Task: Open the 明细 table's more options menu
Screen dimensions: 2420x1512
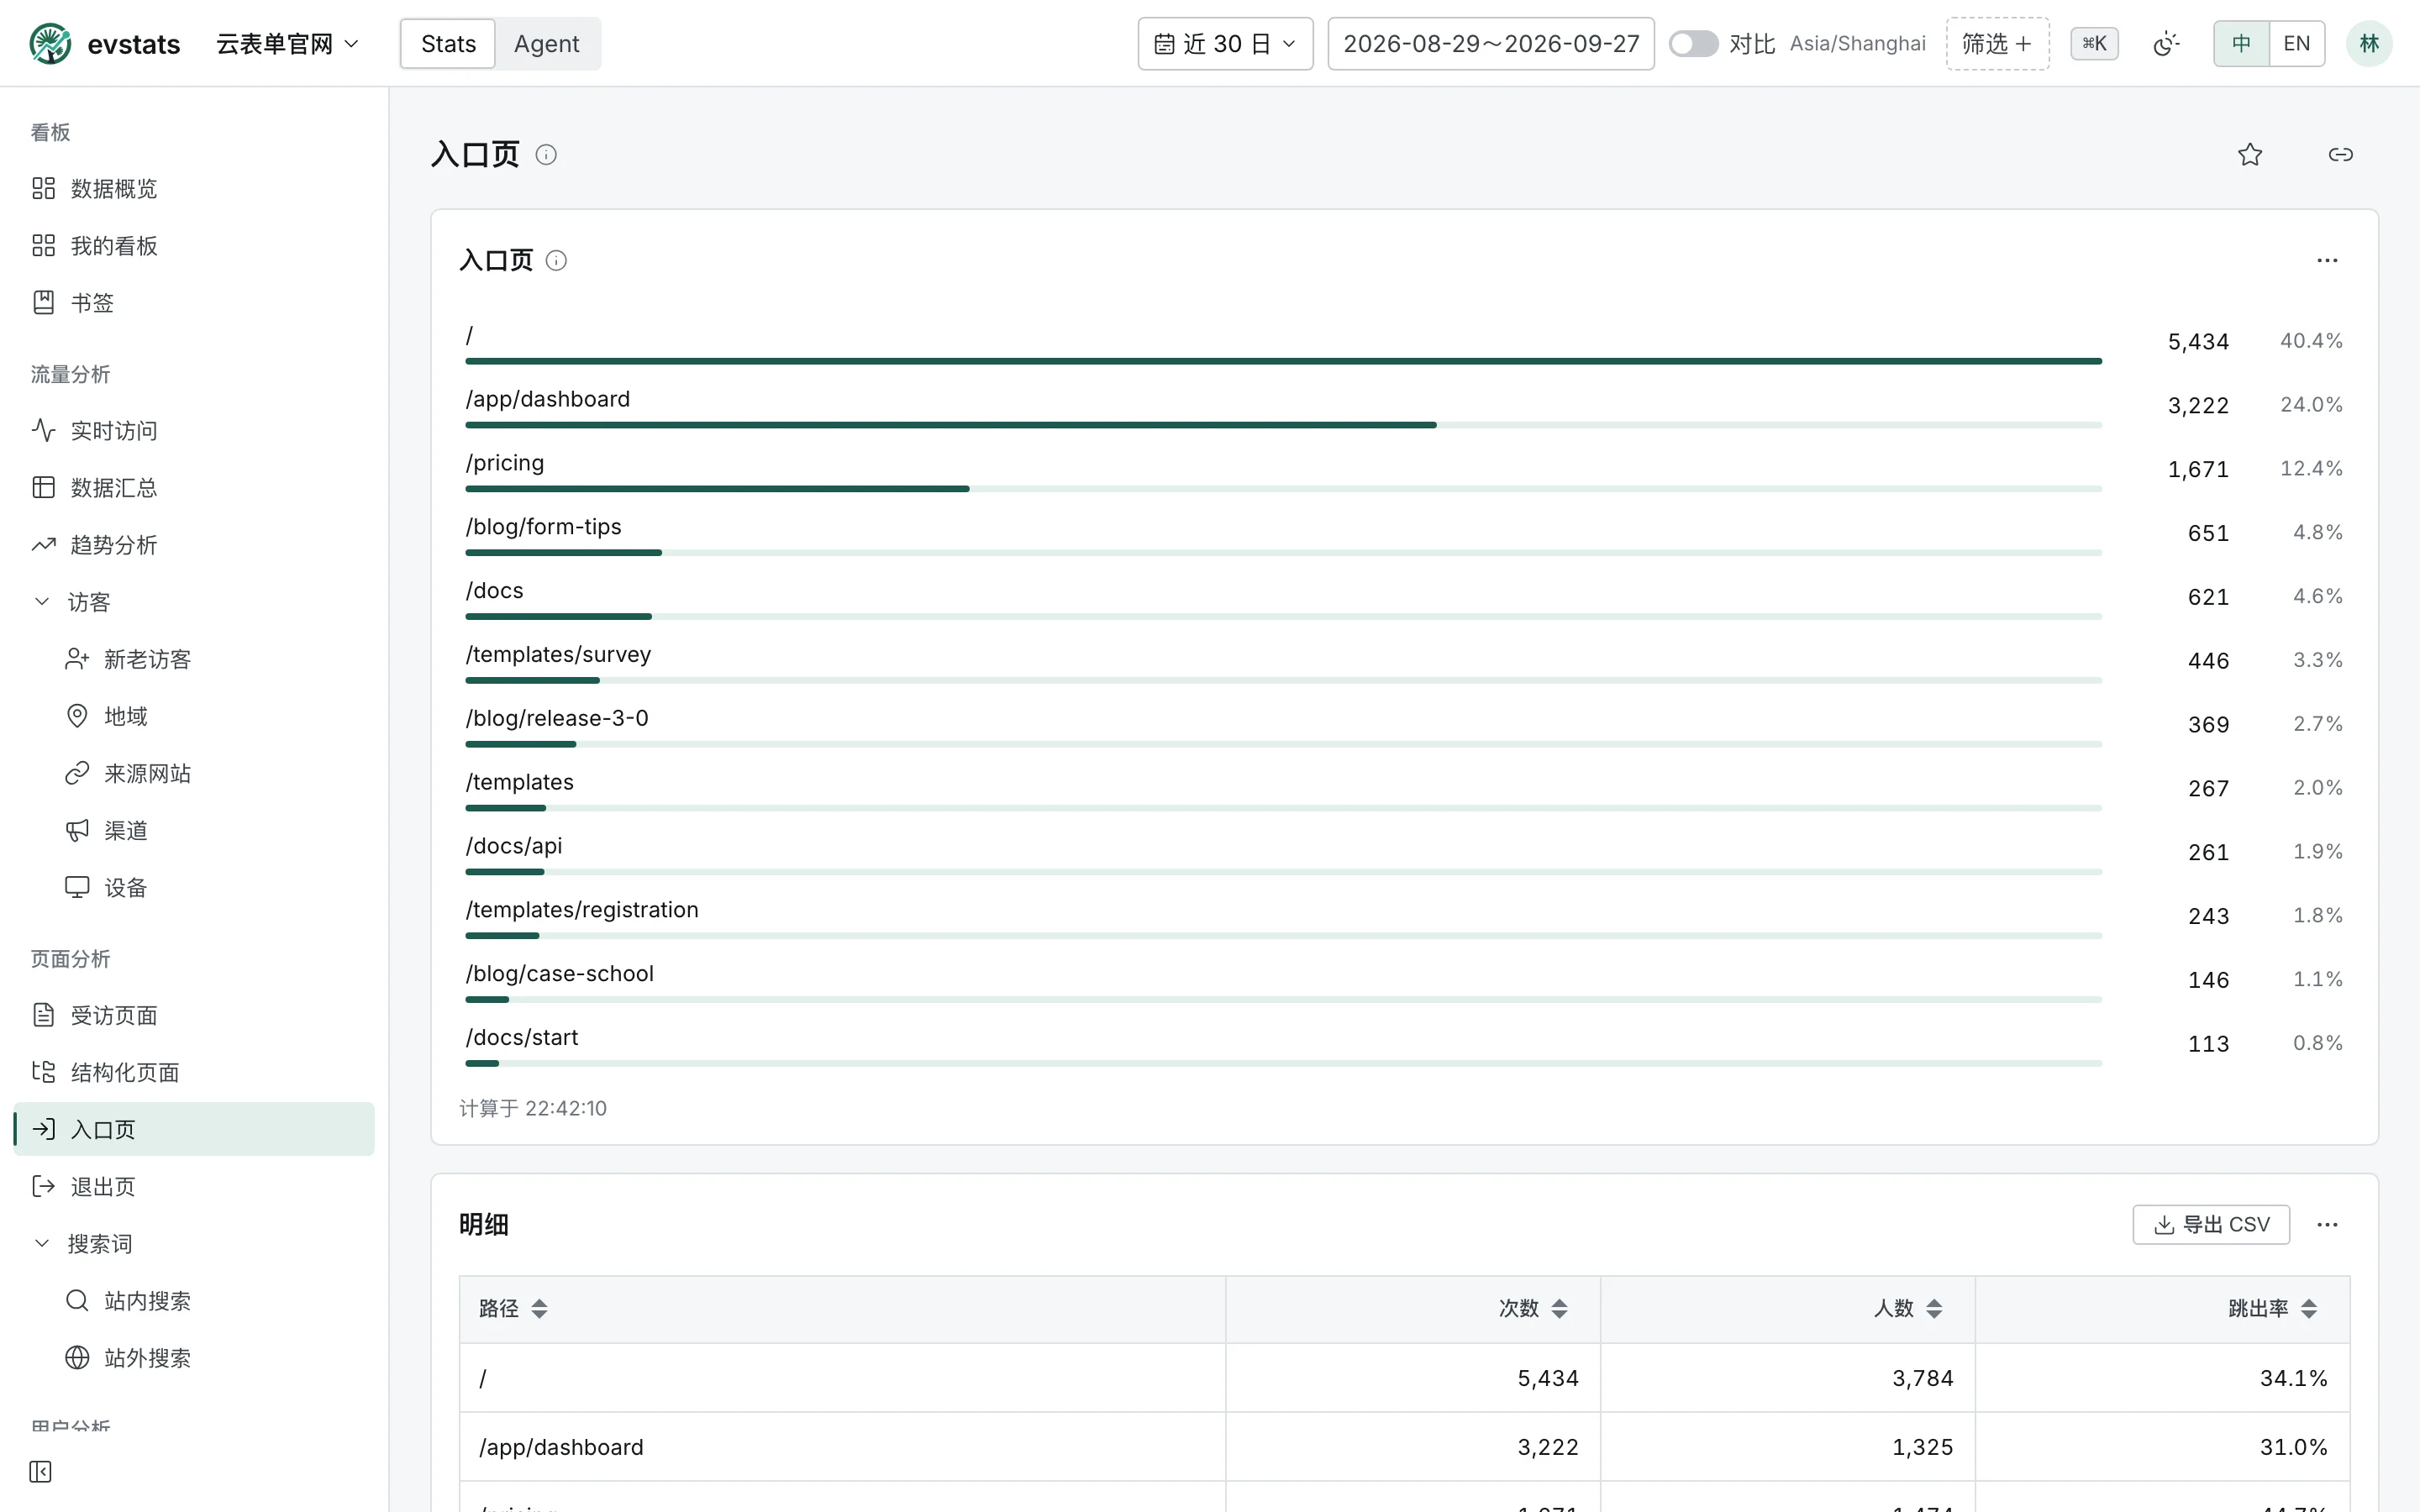Action: point(2327,1225)
